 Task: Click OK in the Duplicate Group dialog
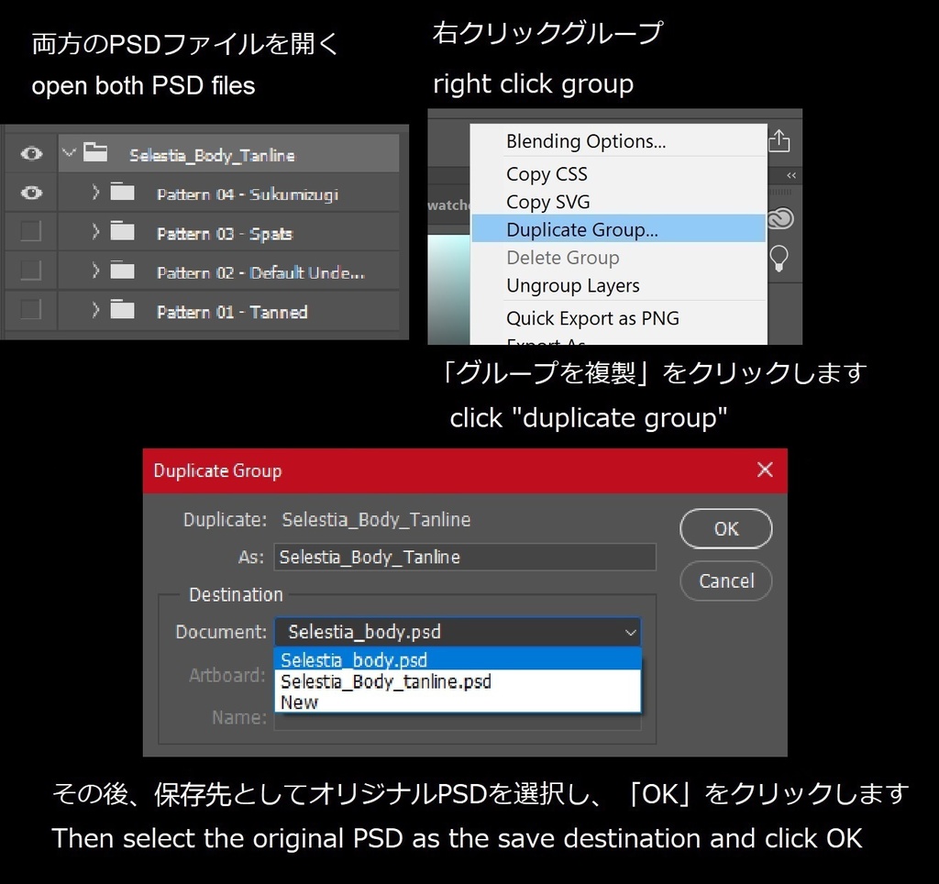tap(725, 529)
